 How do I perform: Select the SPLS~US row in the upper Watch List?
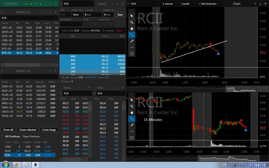pyautogui.click(x=29, y=28)
